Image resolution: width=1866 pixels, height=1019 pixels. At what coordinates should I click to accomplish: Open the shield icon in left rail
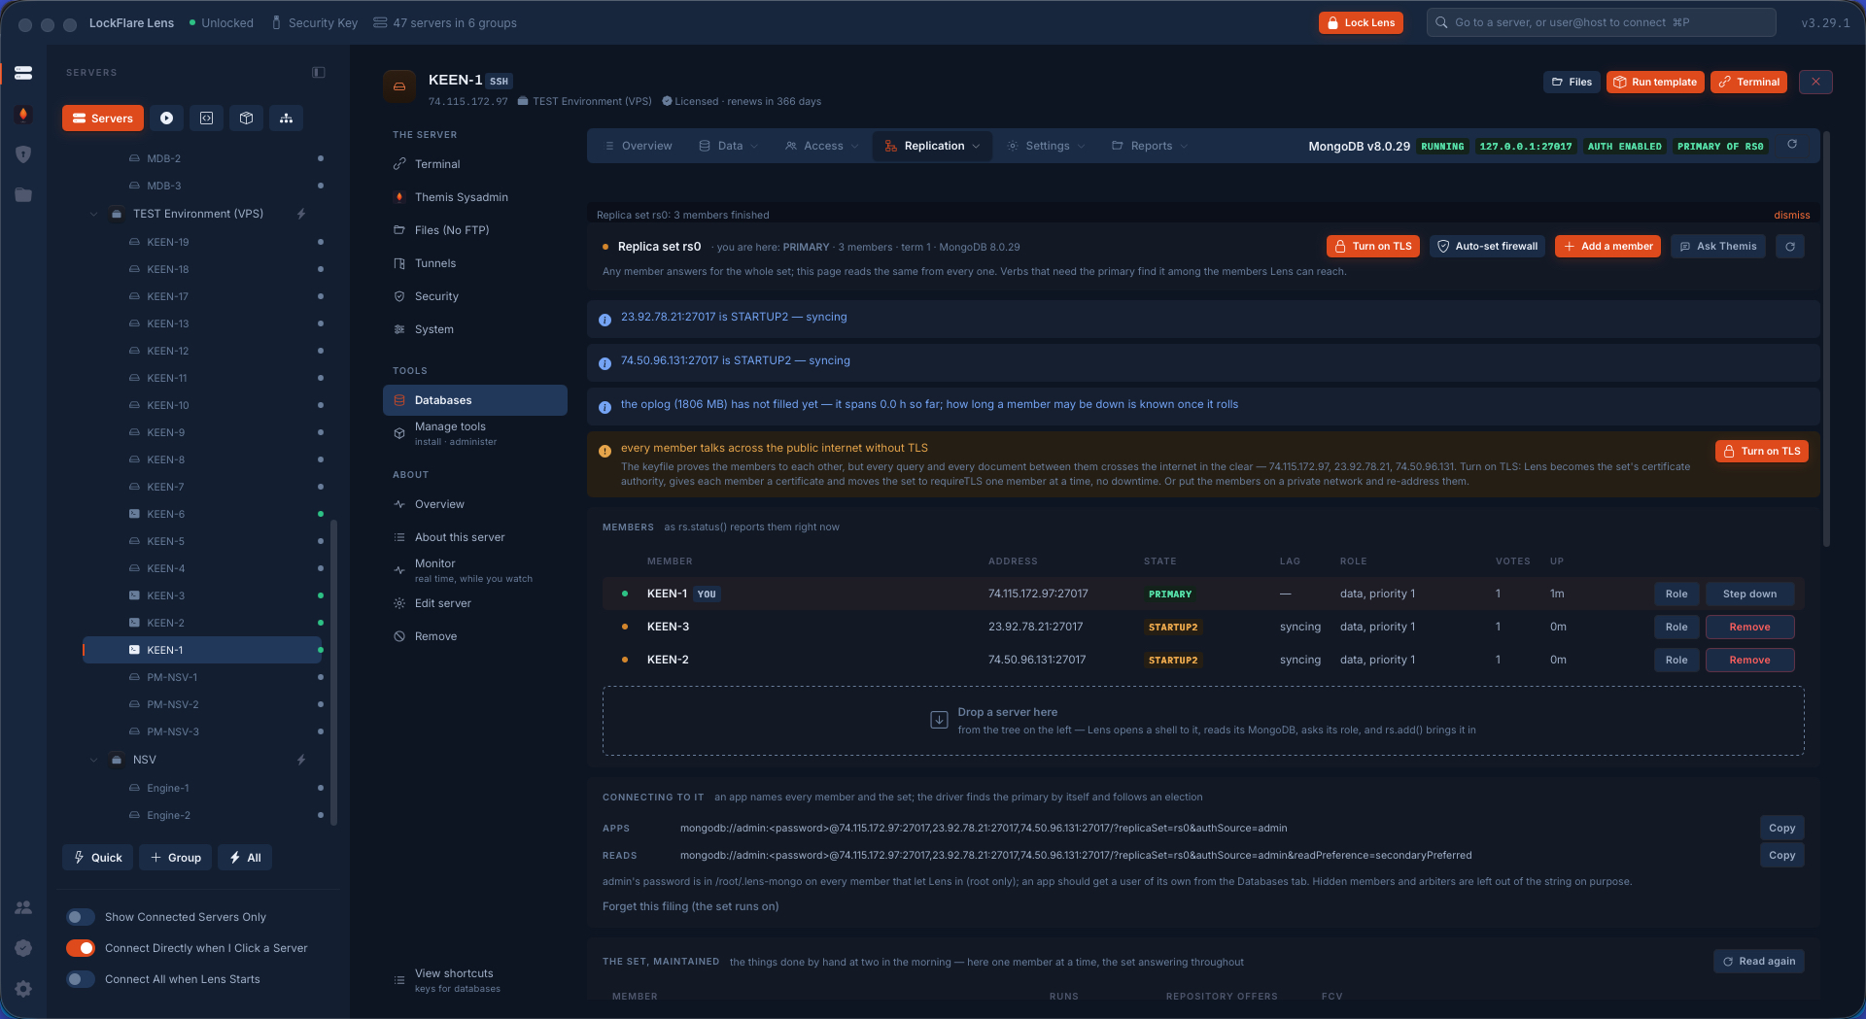tap(23, 154)
